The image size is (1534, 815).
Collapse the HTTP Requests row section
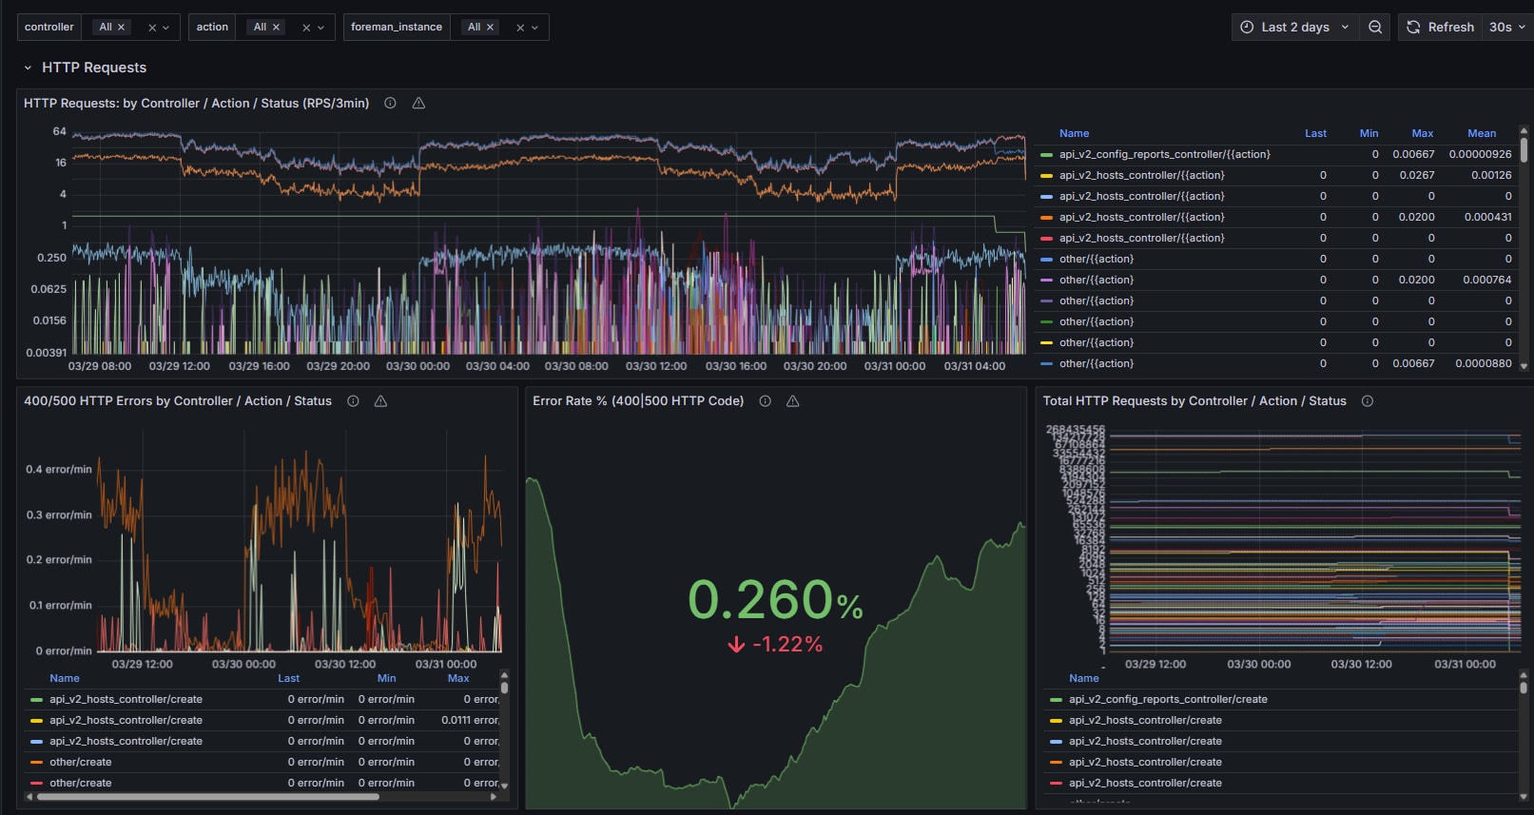coord(28,68)
